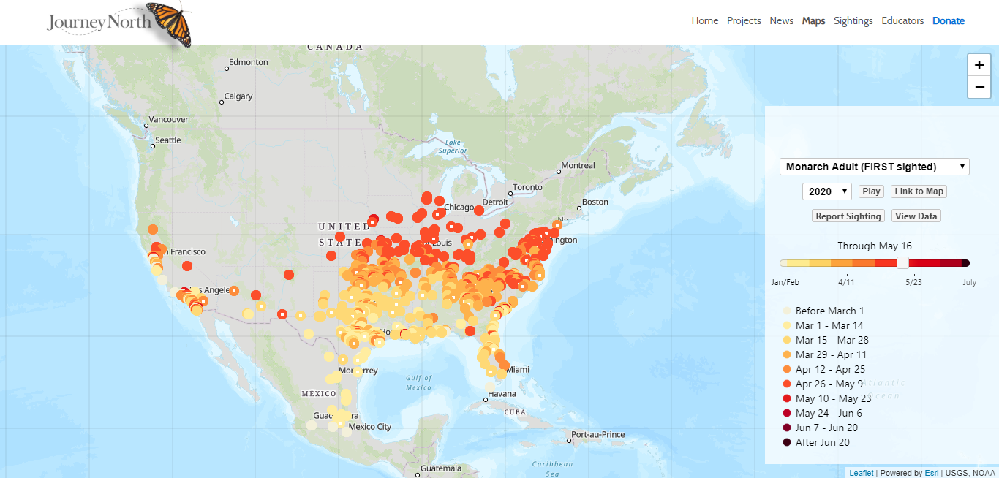Open the Projects menu item
The width and height of the screenshot is (999, 478).
pos(744,20)
